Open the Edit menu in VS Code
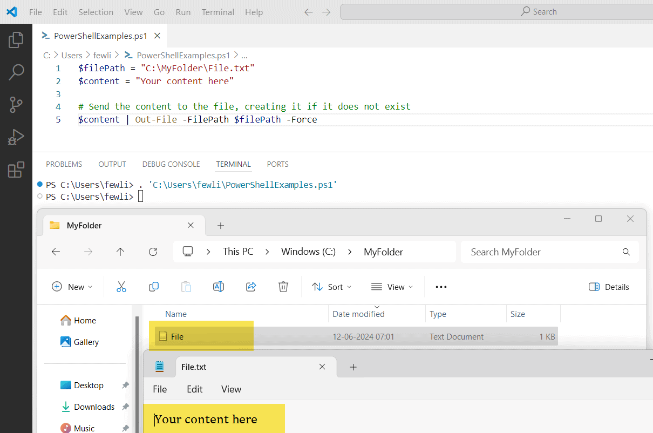Viewport: 653px width, 433px height. [x=60, y=12]
